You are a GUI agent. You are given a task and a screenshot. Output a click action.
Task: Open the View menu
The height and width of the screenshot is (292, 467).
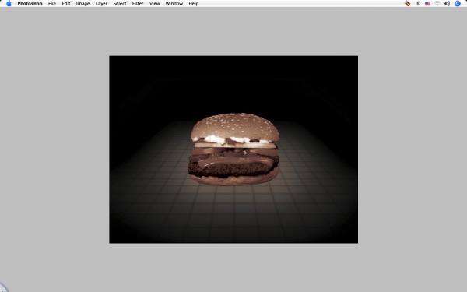155,4
